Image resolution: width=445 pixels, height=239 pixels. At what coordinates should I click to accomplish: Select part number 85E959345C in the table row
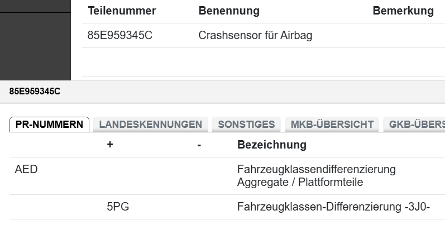click(x=120, y=36)
